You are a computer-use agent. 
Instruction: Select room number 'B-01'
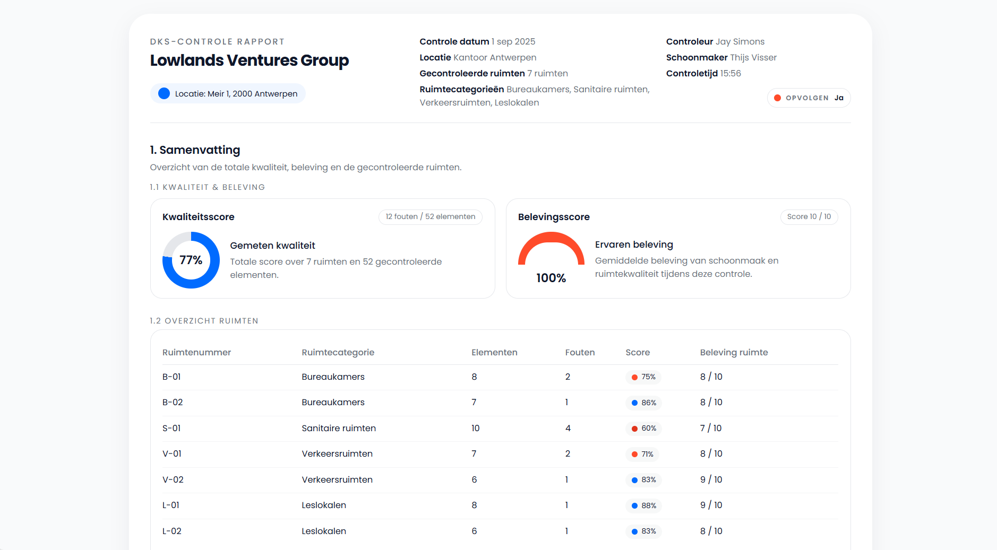click(x=171, y=377)
